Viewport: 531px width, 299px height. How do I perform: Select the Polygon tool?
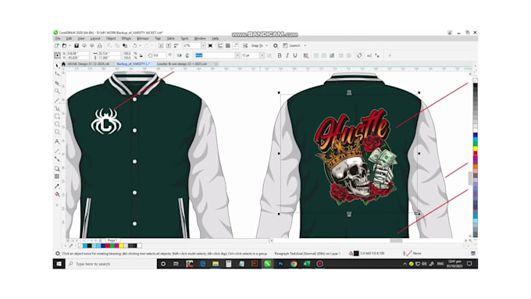(57, 132)
